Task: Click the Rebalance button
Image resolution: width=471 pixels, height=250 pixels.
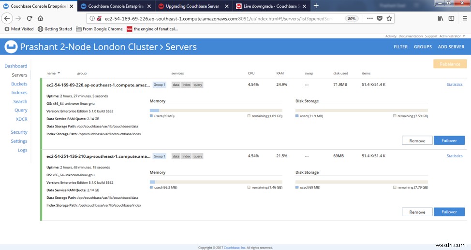Action: [x=450, y=64]
